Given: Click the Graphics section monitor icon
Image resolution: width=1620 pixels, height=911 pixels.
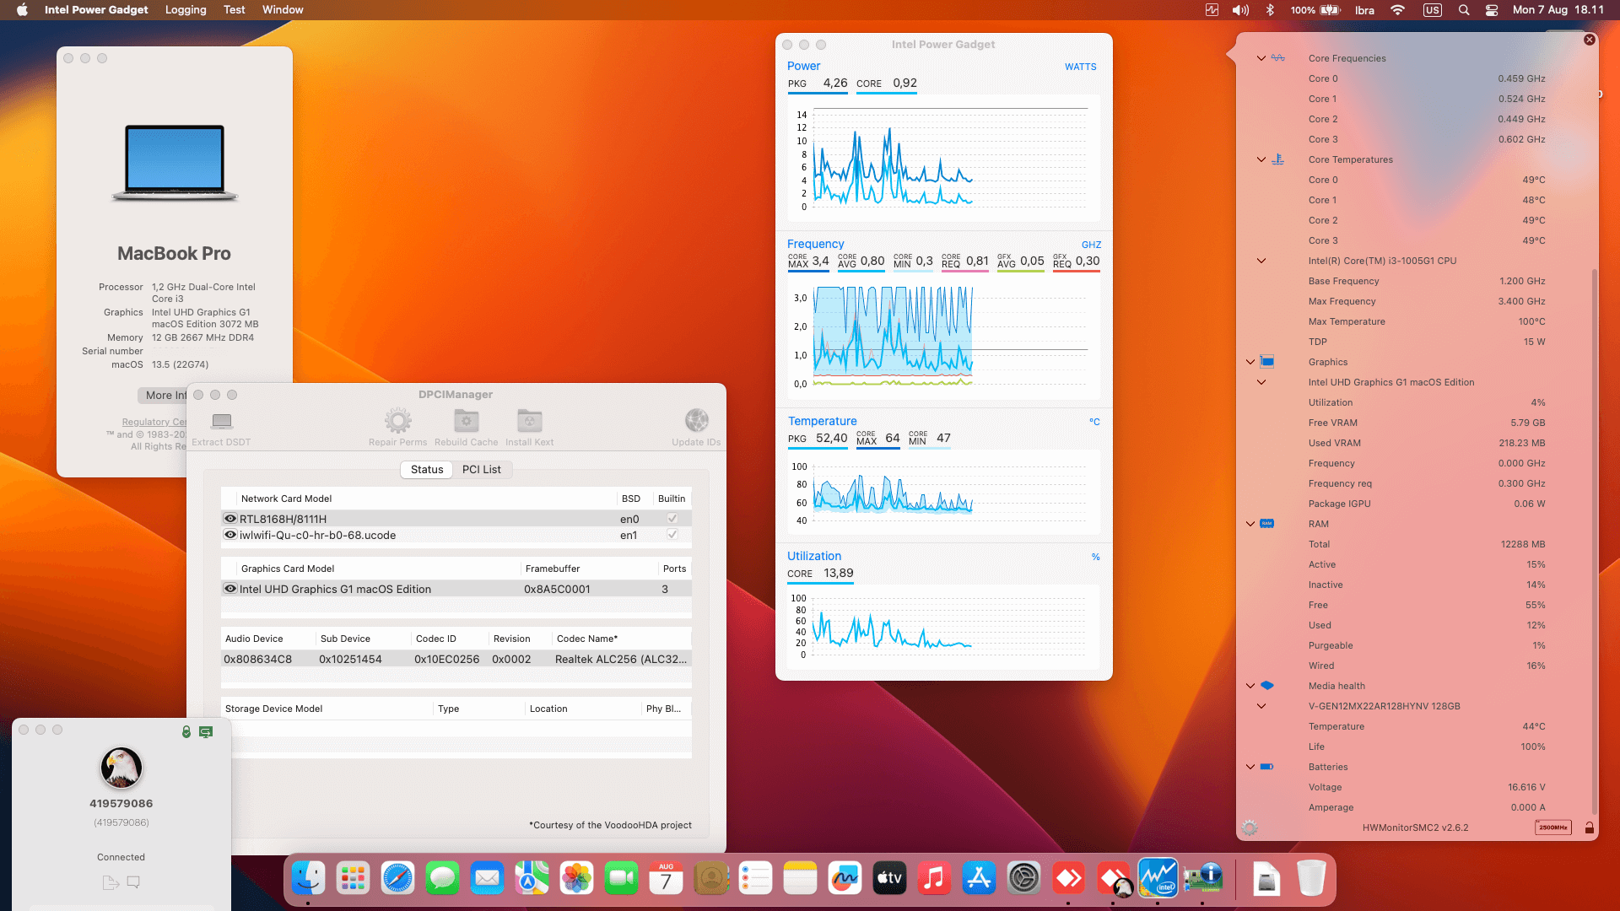Looking at the screenshot, I should click(1266, 362).
